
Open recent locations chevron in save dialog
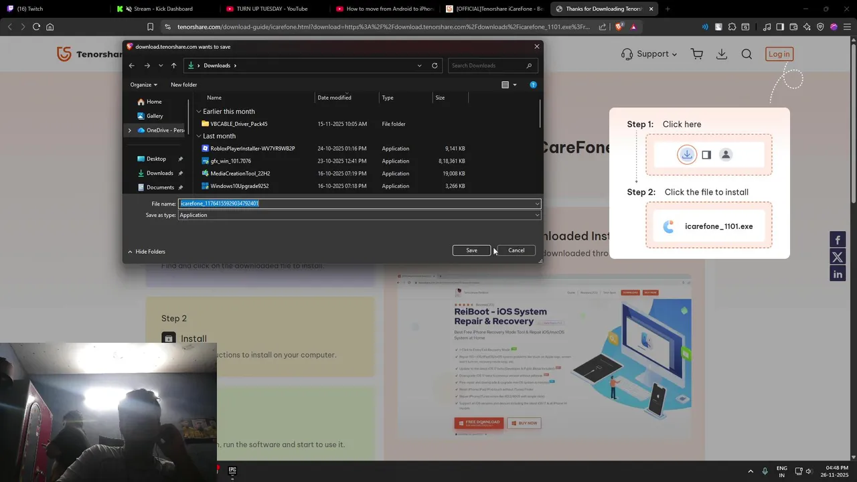pos(161,66)
